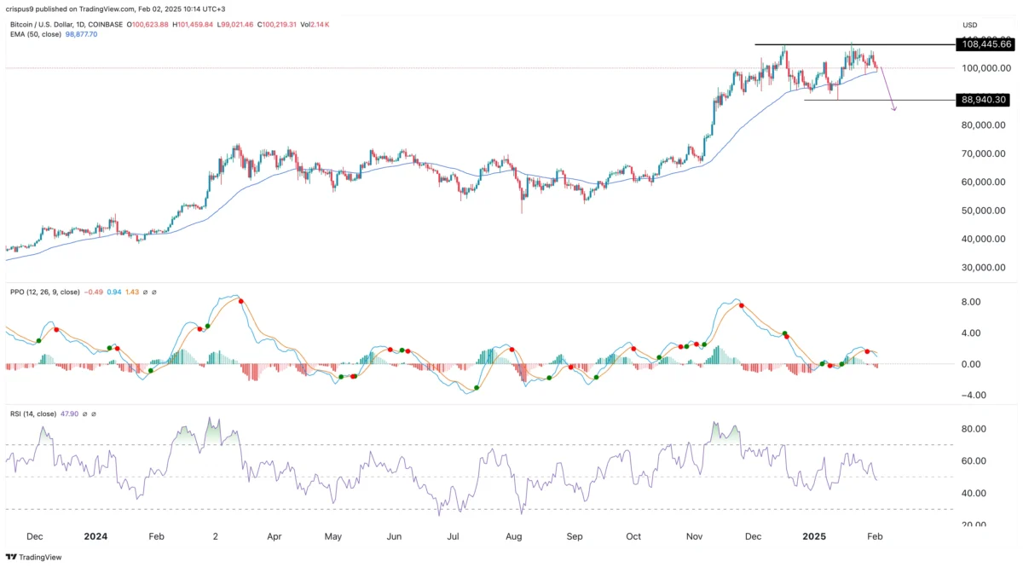Click the 108,445.66 resistance price label
The height and width of the screenshot is (567, 1023).
coord(985,43)
